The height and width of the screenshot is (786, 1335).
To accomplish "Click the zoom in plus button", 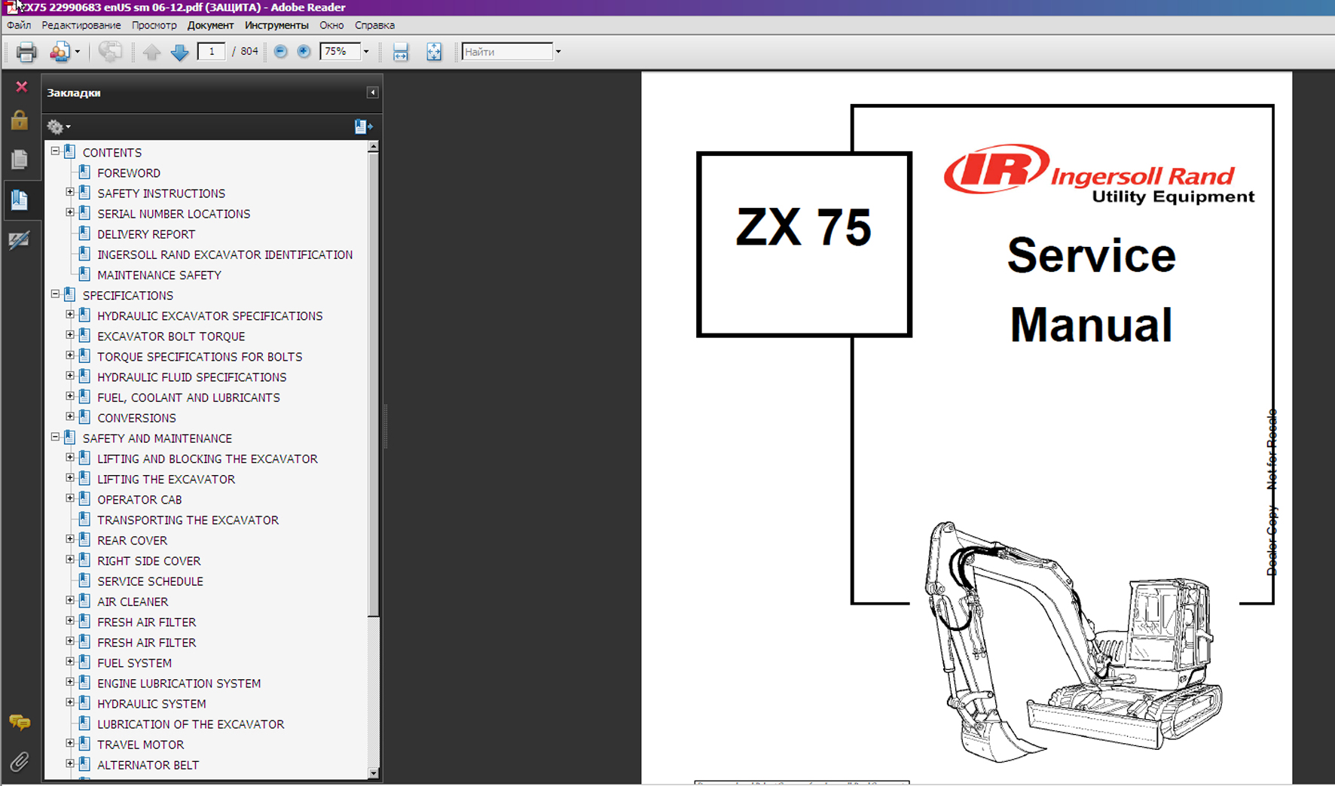I will click(x=304, y=51).
